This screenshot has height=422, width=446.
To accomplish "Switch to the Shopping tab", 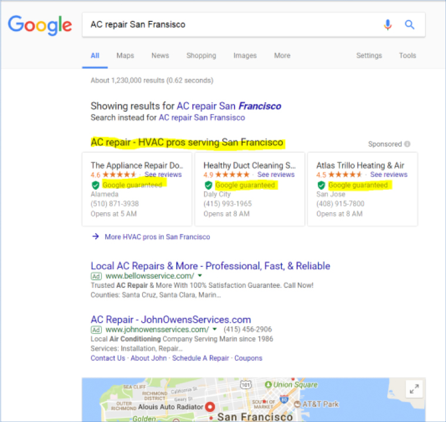I will click(x=201, y=55).
